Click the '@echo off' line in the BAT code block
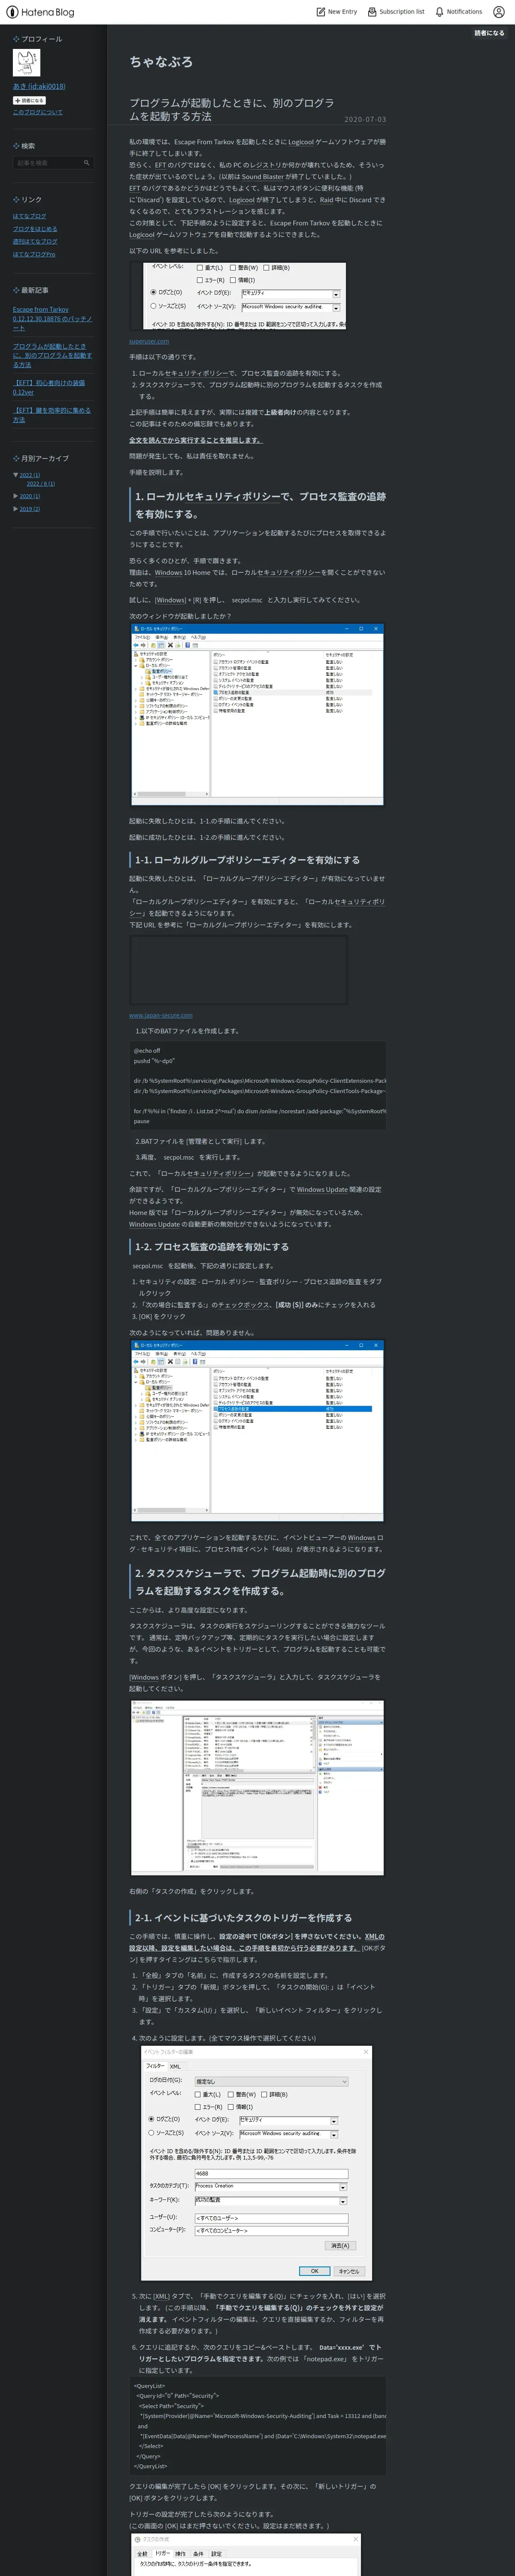The height and width of the screenshot is (2576, 515). (147, 1051)
